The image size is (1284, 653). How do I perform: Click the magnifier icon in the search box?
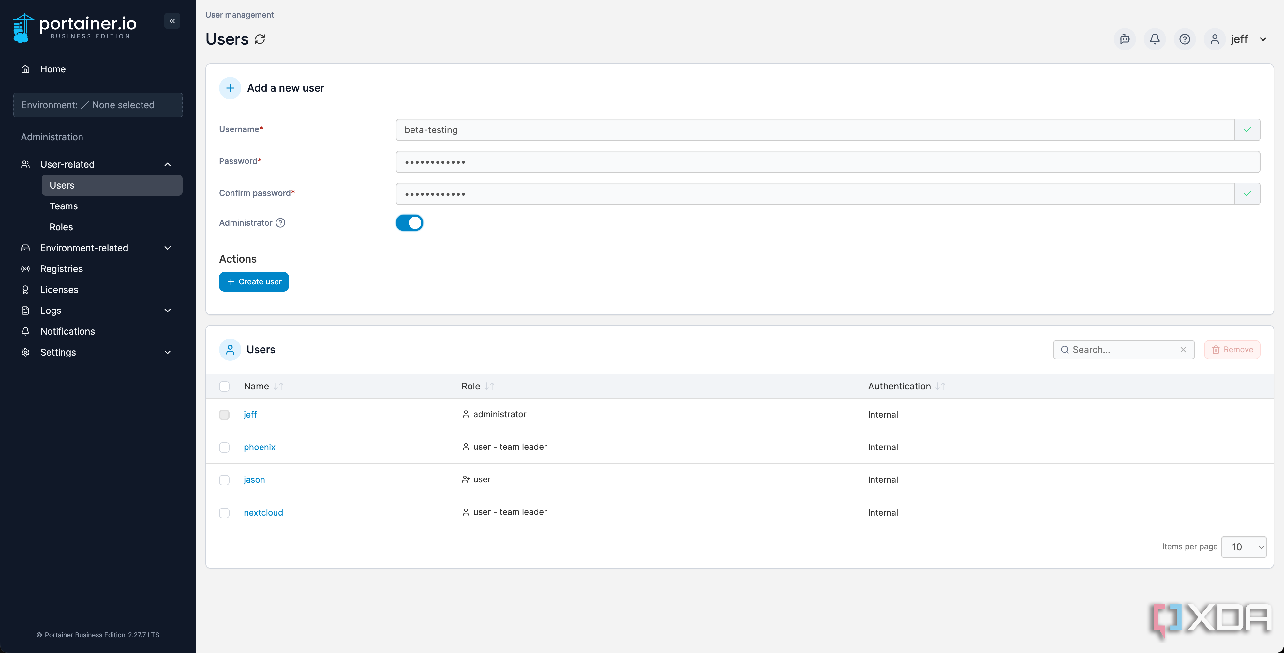coord(1065,350)
